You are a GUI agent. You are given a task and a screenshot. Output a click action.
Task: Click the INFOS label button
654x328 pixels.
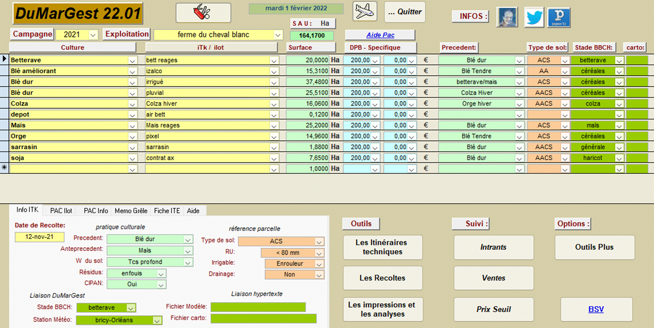[x=470, y=16]
